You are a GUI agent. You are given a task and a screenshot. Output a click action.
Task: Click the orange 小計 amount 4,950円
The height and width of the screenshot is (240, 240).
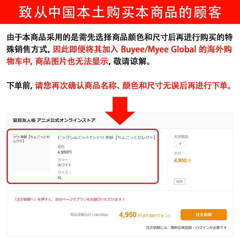pyautogui.click(x=182, y=160)
